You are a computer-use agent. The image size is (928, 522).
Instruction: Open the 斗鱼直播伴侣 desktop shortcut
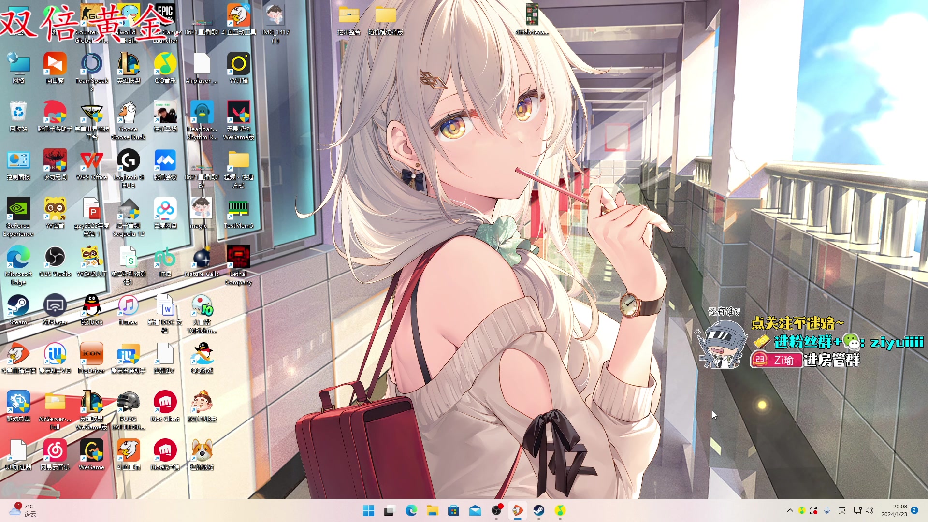point(18,358)
